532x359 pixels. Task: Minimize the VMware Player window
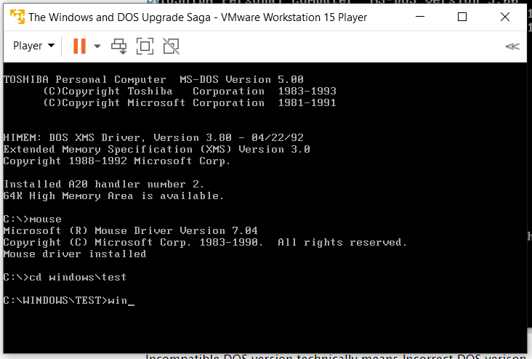pyautogui.click(x=420, y=17)
